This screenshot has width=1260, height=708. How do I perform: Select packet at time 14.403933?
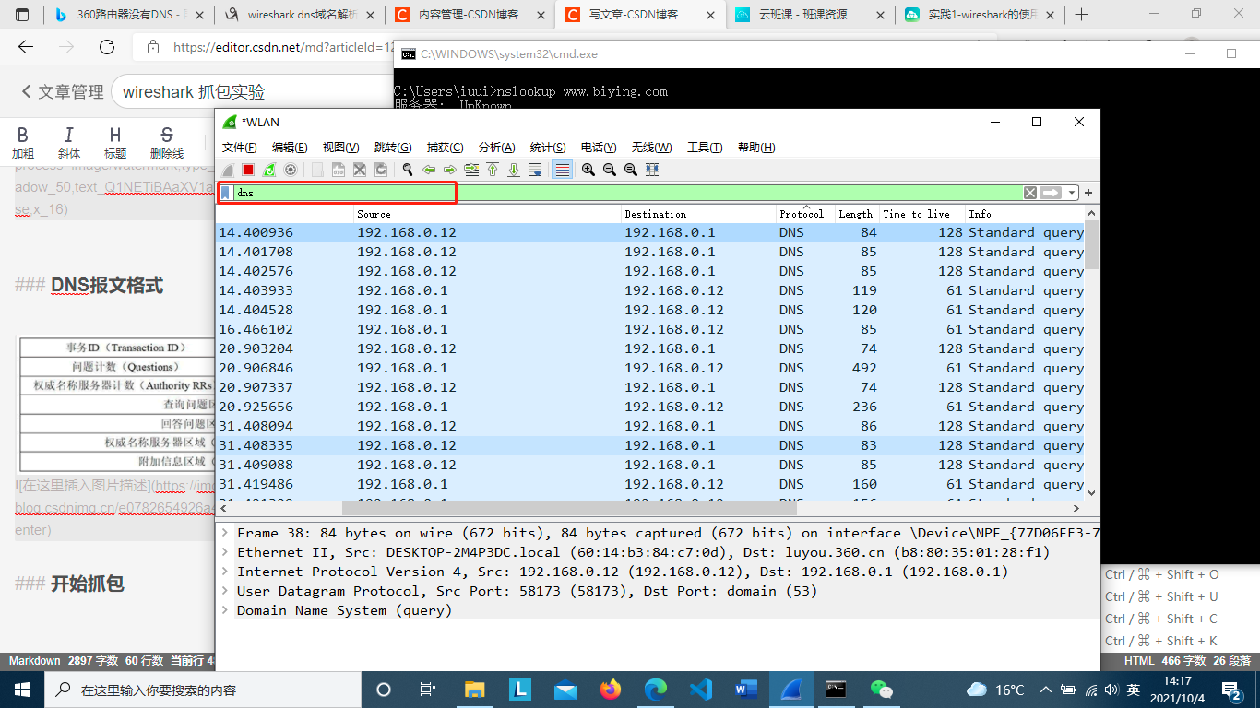[650, 290]
